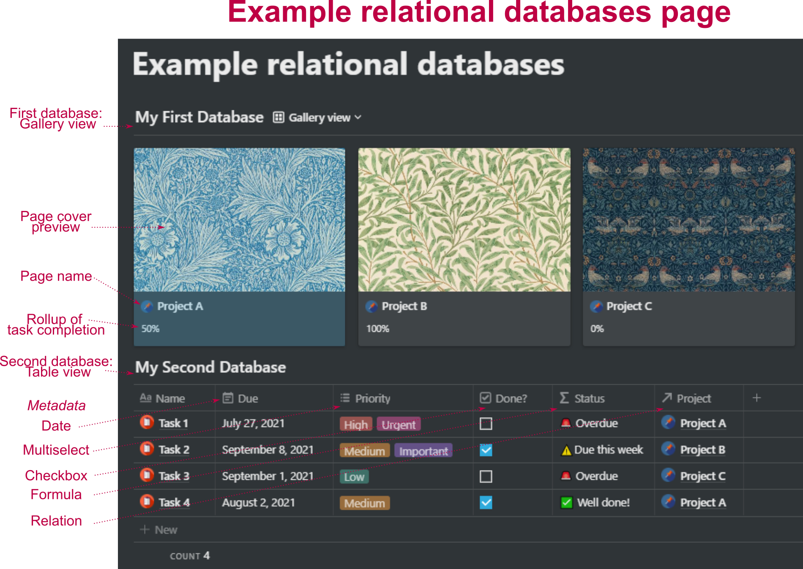Click the Task 2 page icon
The width and height of the screenshot is (803, 569).
147,449
